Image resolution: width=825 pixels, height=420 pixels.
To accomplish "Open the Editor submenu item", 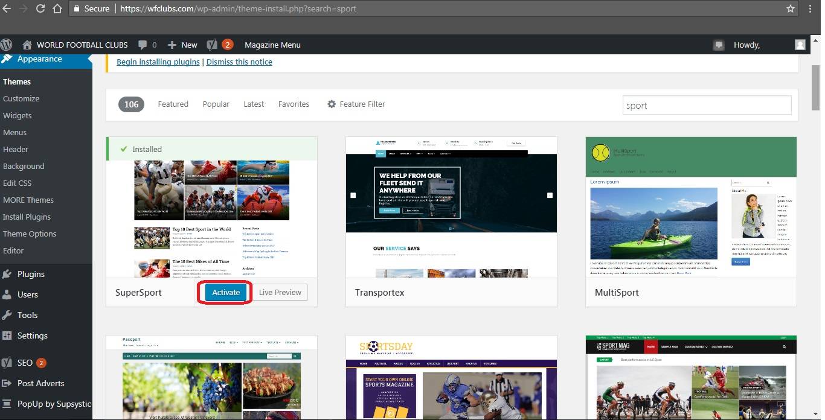I will [x=13, y=250].
